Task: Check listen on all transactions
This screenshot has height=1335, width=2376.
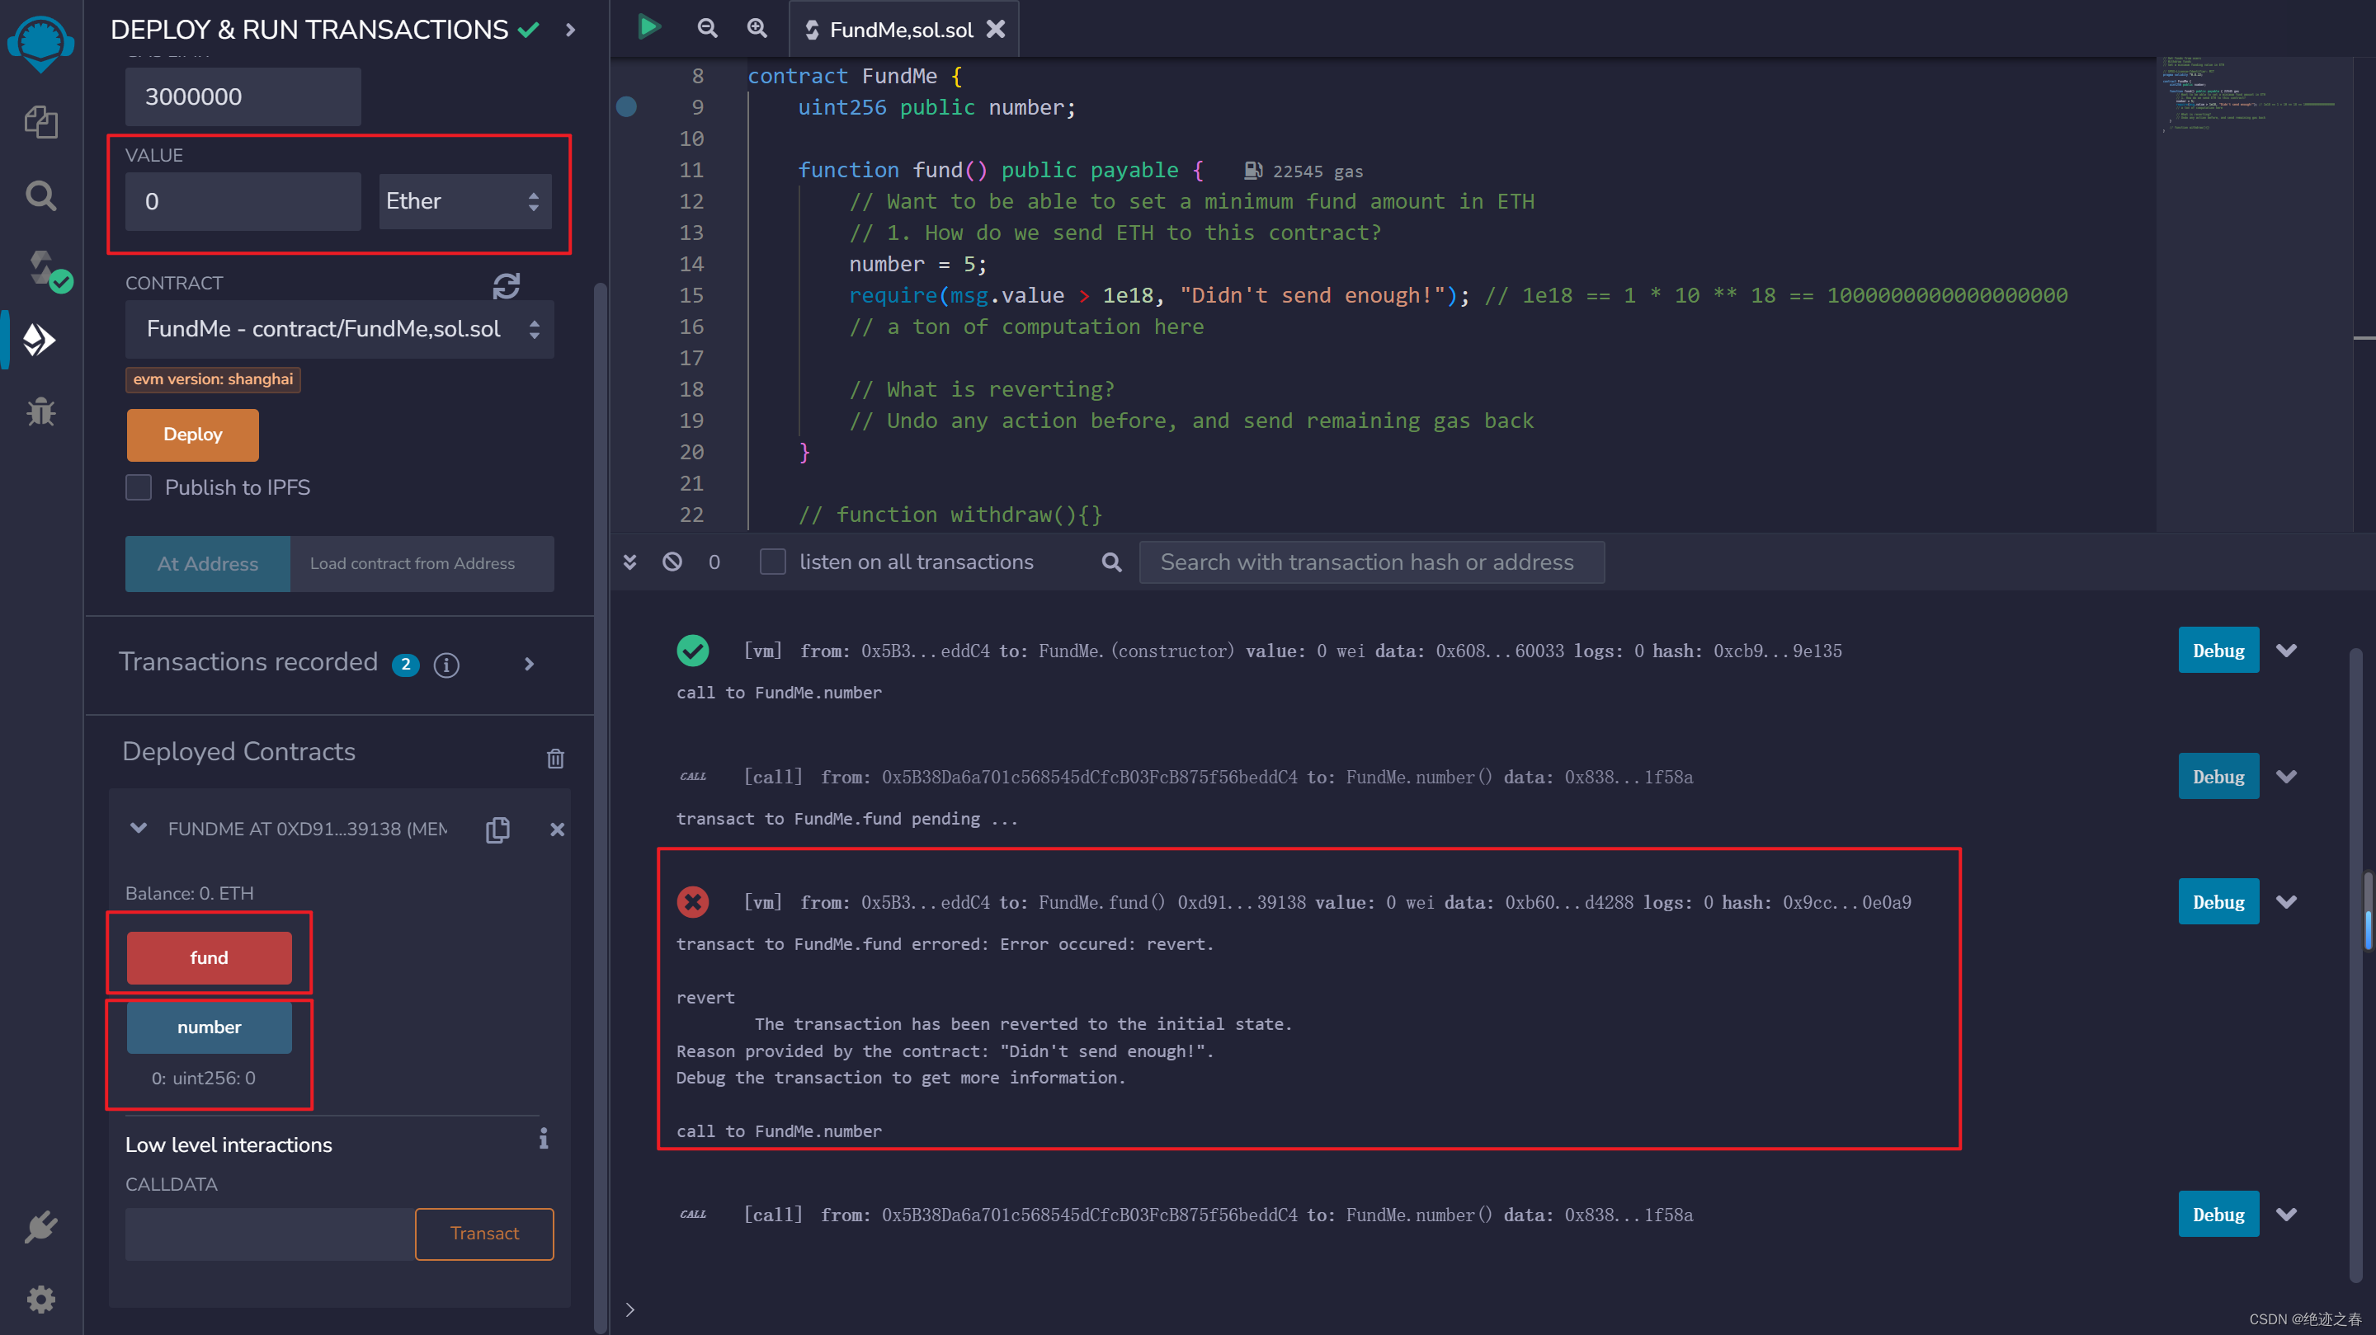Action: tap(772, 562)
